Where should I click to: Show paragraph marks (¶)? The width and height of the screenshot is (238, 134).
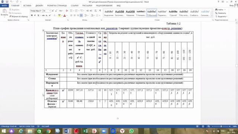click(100, 11)
